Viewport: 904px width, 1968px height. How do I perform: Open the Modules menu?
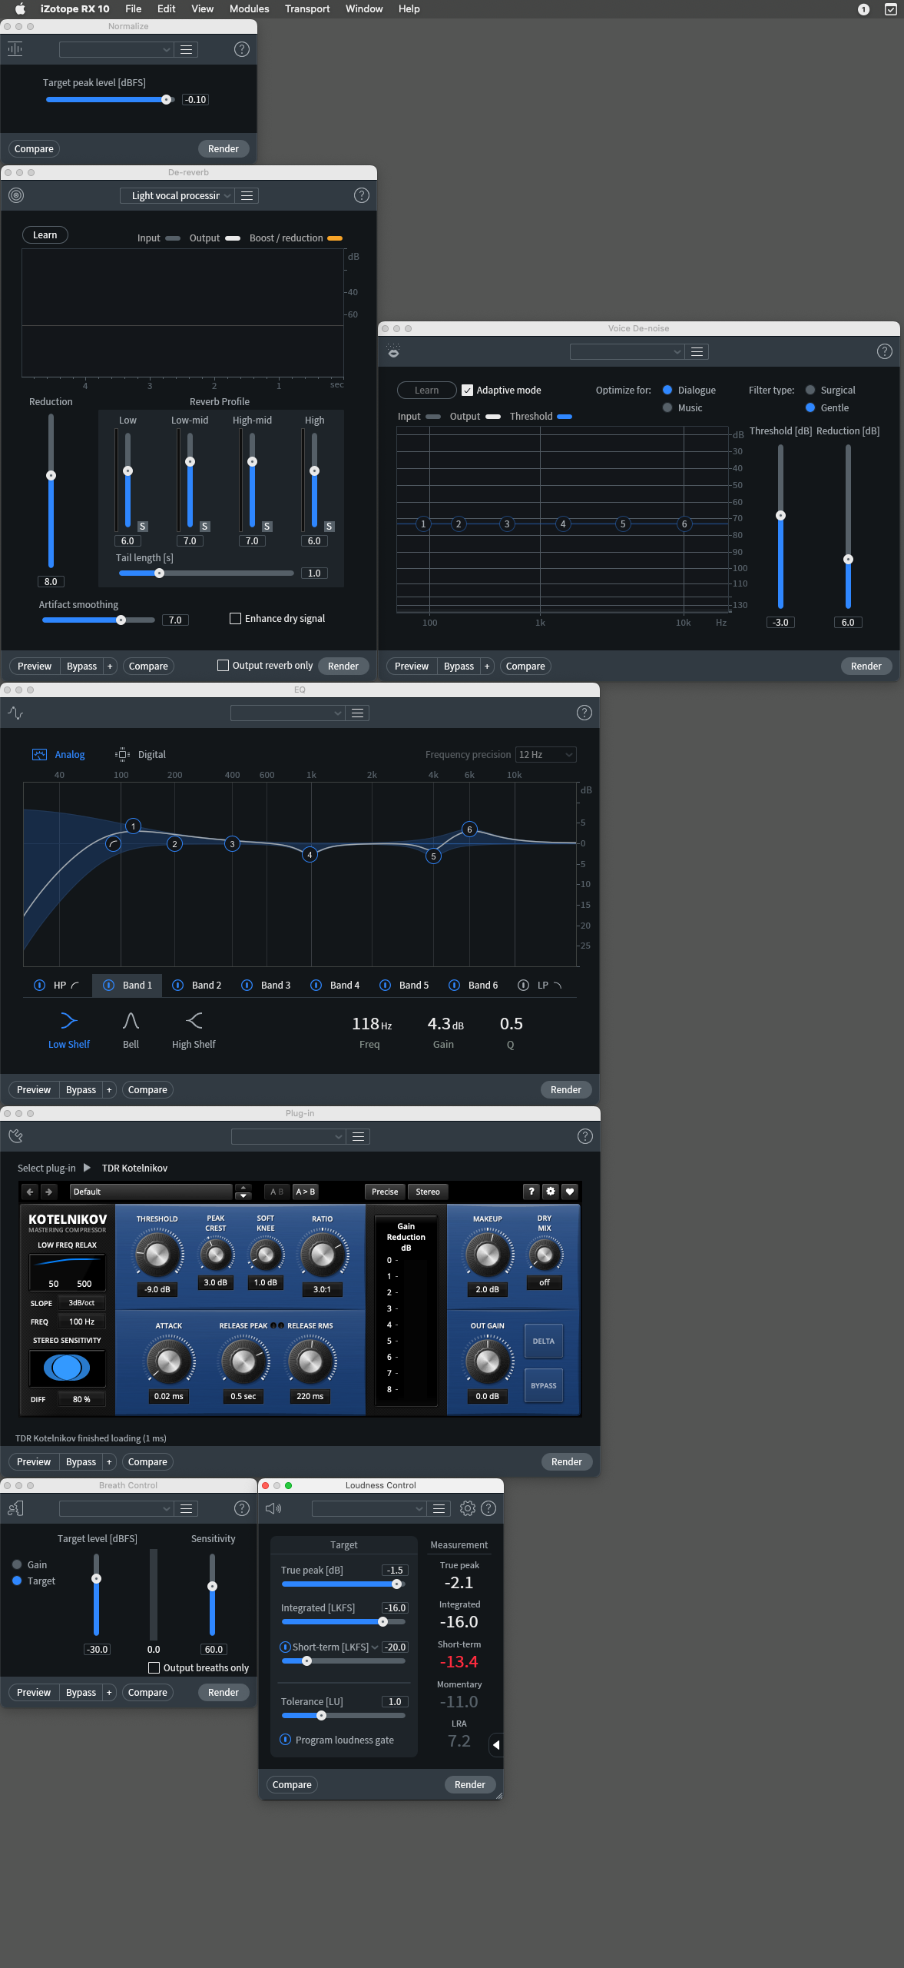[x=249, y=9]
